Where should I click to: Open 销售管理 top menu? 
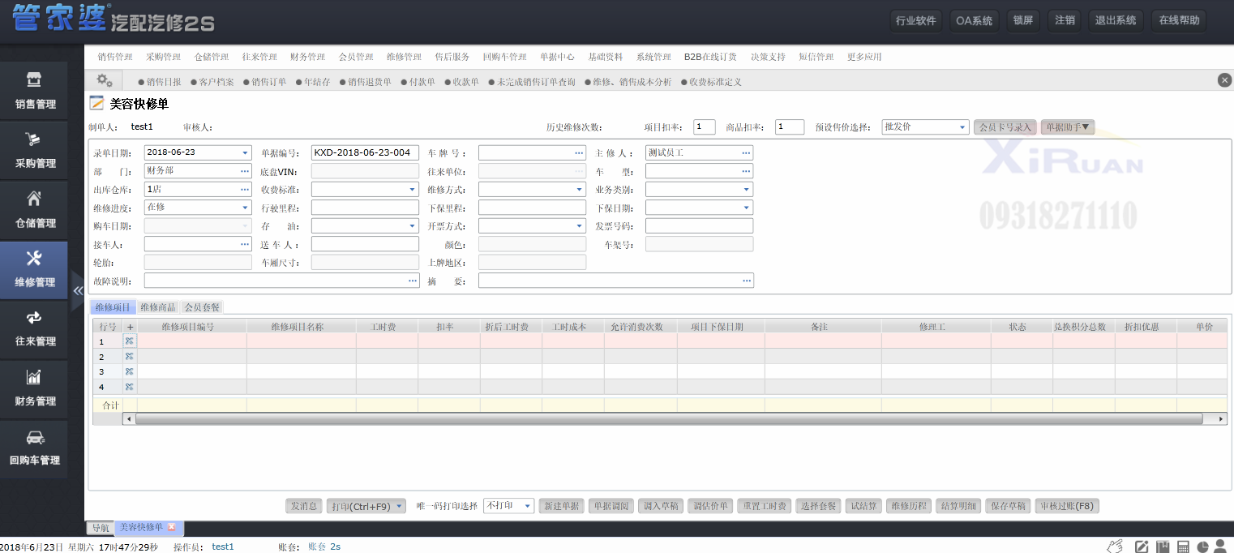coord(115,57)
